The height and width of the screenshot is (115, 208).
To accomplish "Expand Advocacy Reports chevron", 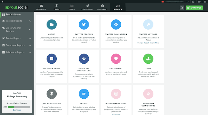I will tap(30, 52).
